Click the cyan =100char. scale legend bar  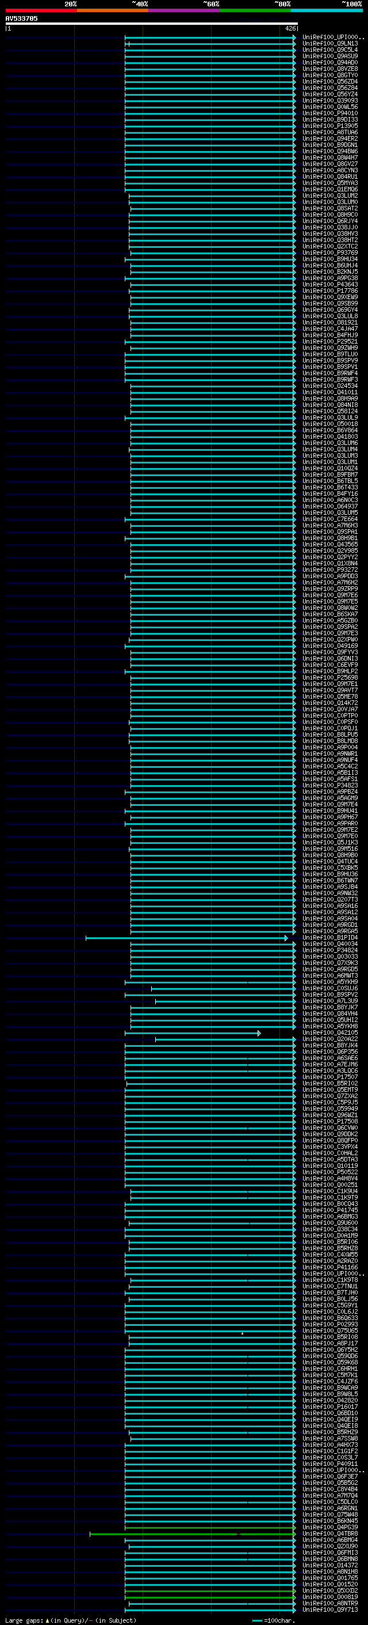point(256,1620)
